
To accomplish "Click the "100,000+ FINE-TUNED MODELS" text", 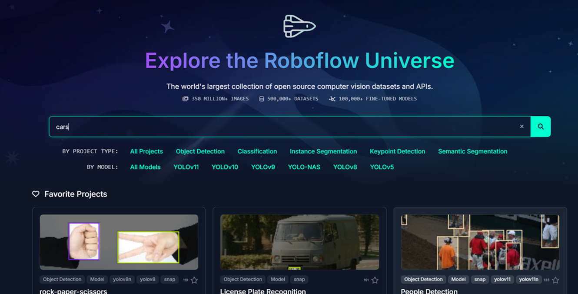I will (x=378, y=99).
